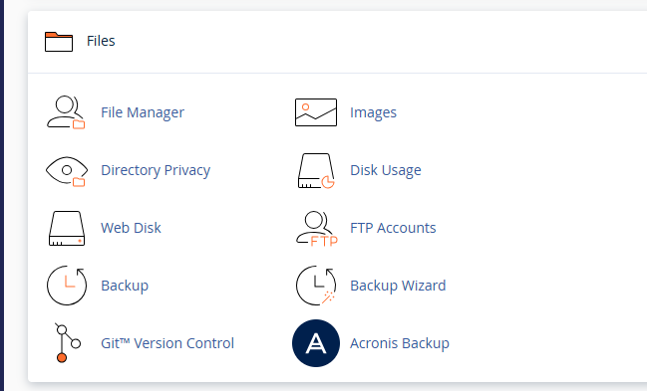The width and height of the screenshot is (647, 391).
Task: Click the Git Version Control branch icon
Action: pyautogui.click(x=67, y=343)
